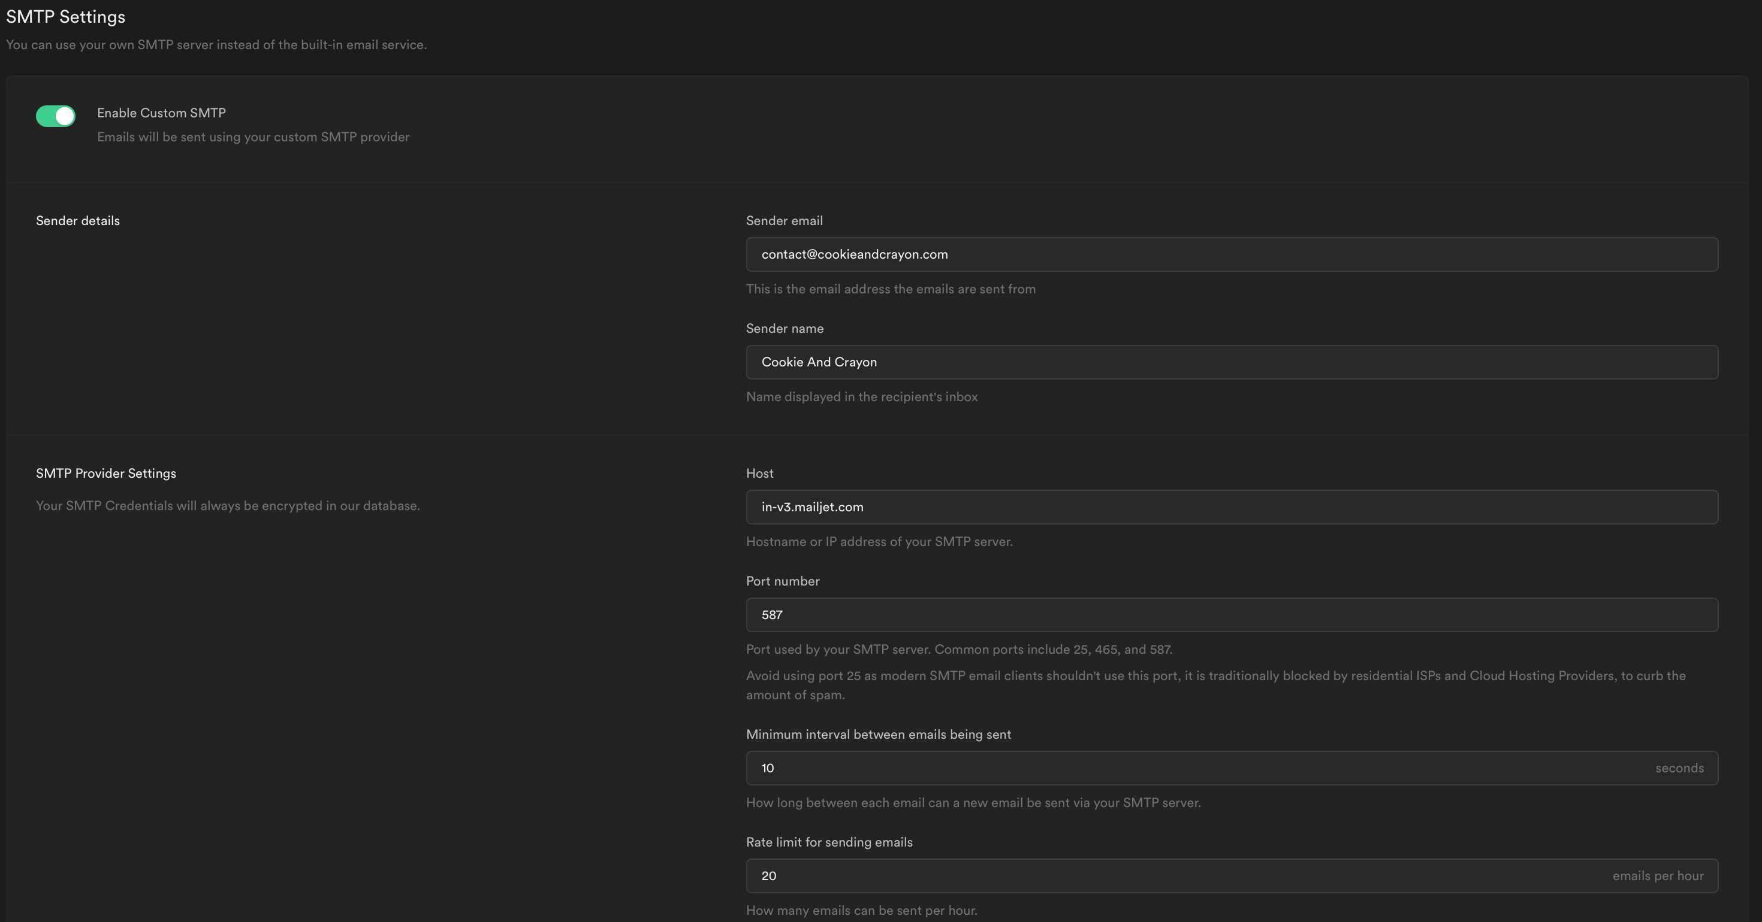Select the Sender email field label
The height and width of the screenshot is (922, 1762).
(x=784, y=220)
